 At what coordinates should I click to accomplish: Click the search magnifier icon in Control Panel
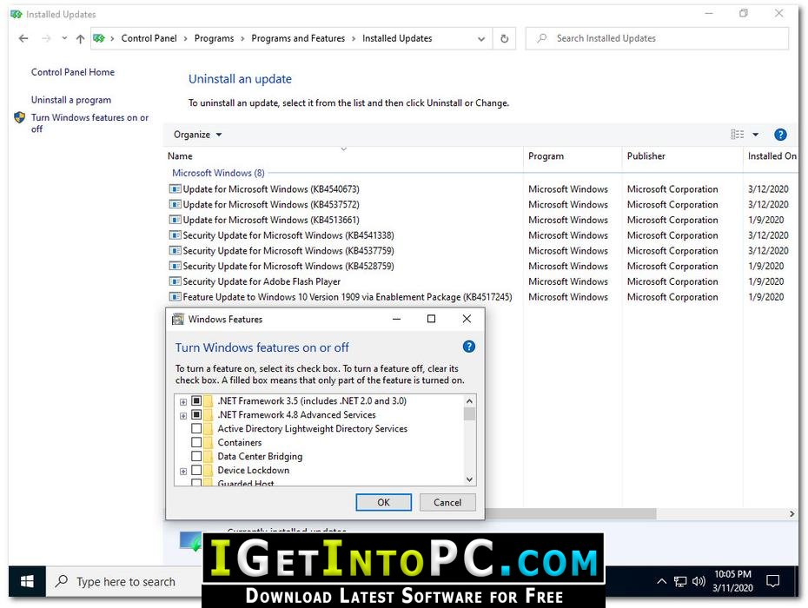pos(541,38)
